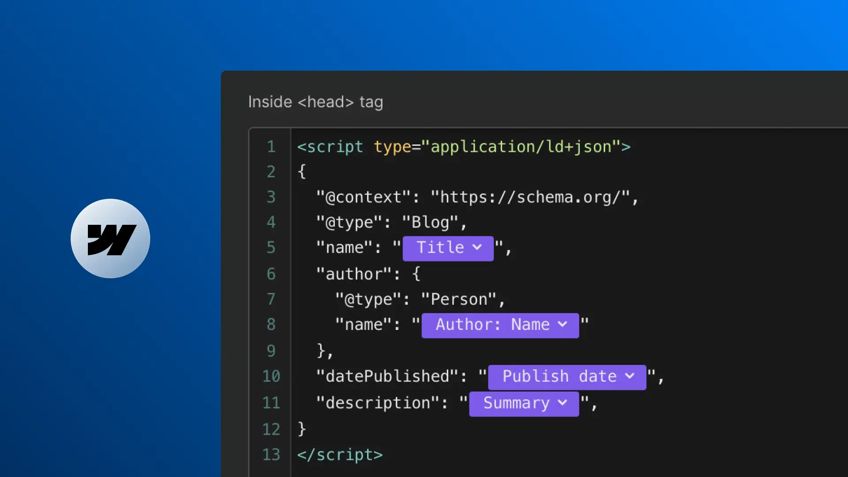Click the 'Inside <head> tag' label
Image resolution: width=848 pixels, height=477 pixels.
(x=316, y=102)
